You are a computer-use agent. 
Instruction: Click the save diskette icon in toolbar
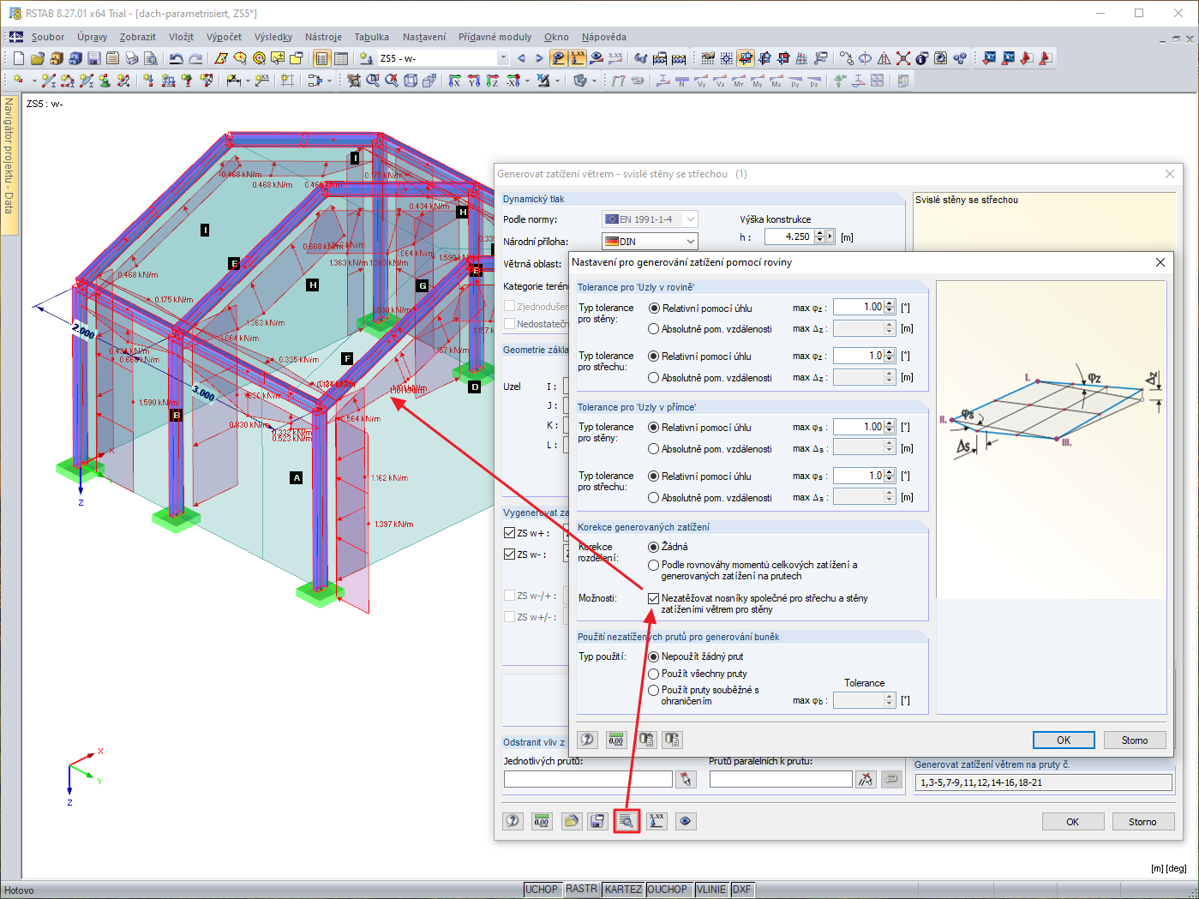[x=94, y=58]
